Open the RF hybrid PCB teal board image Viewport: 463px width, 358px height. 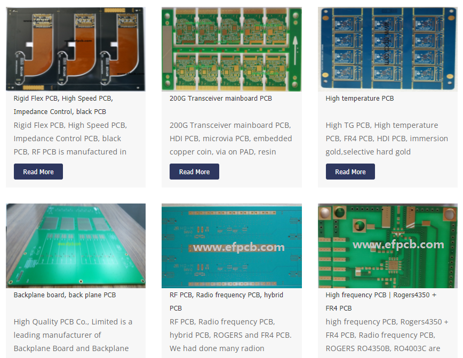232,246
